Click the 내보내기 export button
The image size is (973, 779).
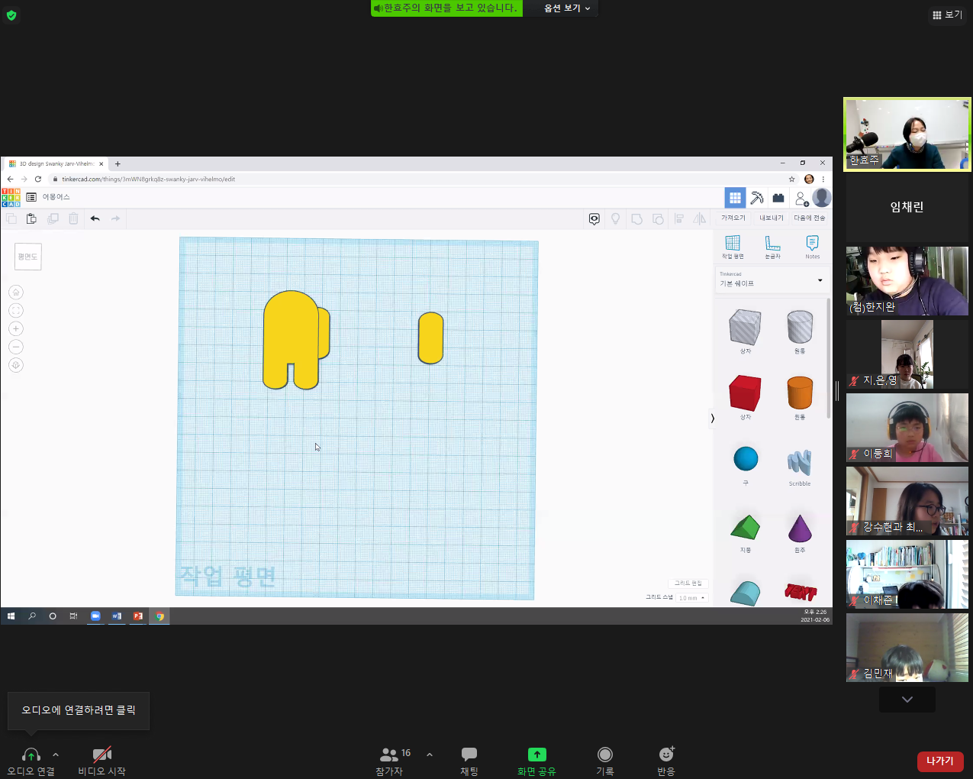click(x=772, y=218)
